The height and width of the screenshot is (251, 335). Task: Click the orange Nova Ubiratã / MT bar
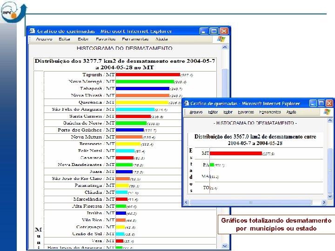142,95
